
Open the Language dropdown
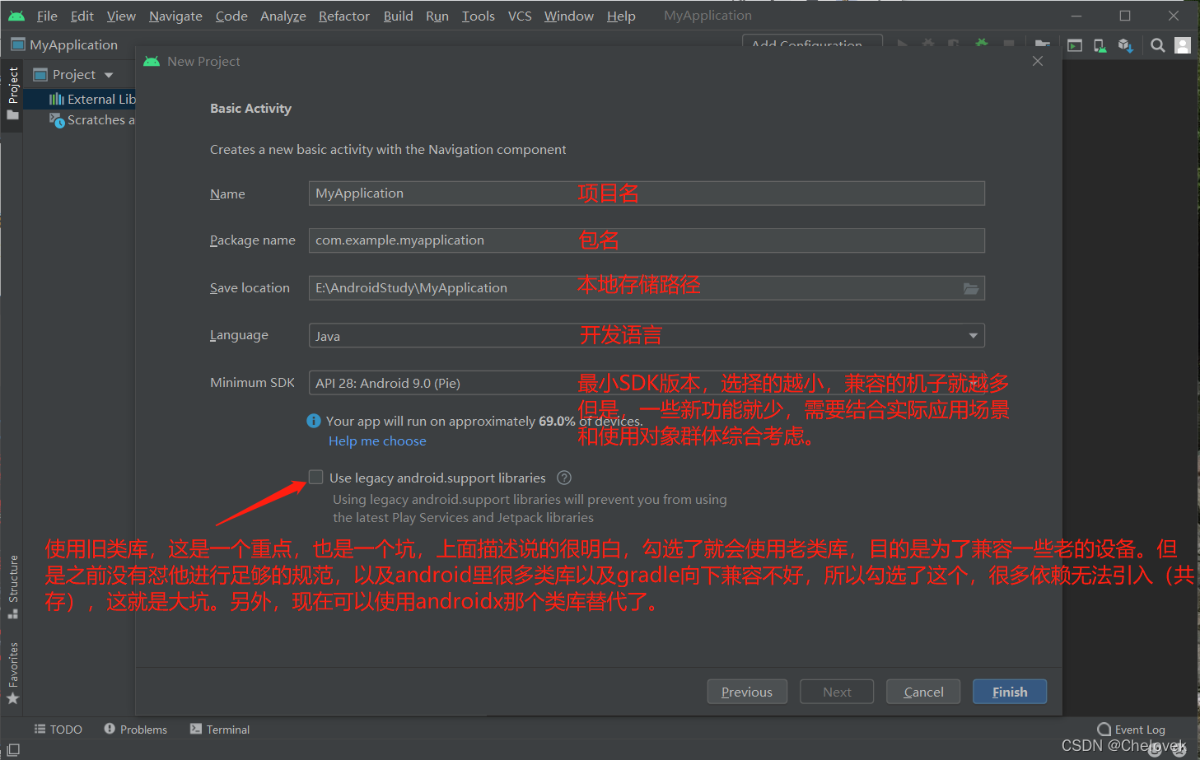click(x=647, y=336)
